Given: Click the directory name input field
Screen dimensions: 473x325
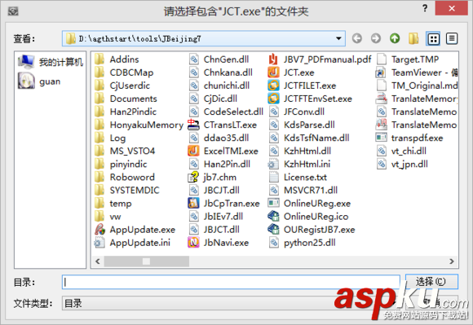Looking at the screenshot, I should (231, 282).
